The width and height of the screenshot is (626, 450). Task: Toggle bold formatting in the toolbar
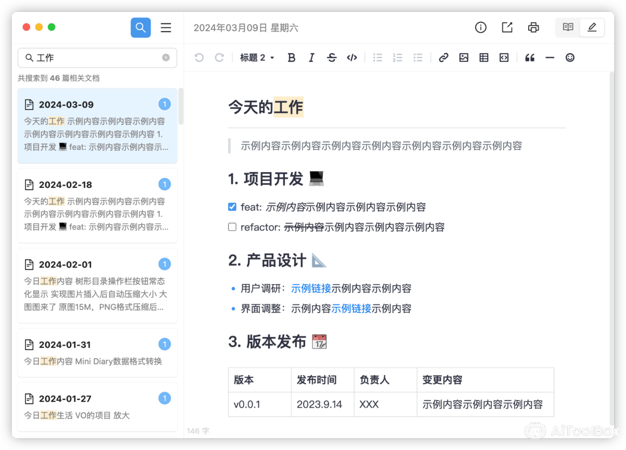pos(291,57)
